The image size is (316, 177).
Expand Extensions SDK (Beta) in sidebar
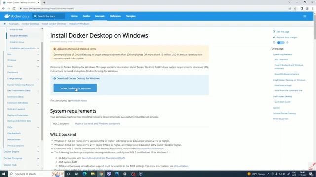[x=38, y=103]
